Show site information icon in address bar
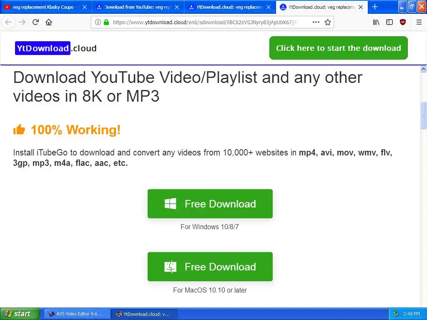The image size is (427, 320). (98, 22)
